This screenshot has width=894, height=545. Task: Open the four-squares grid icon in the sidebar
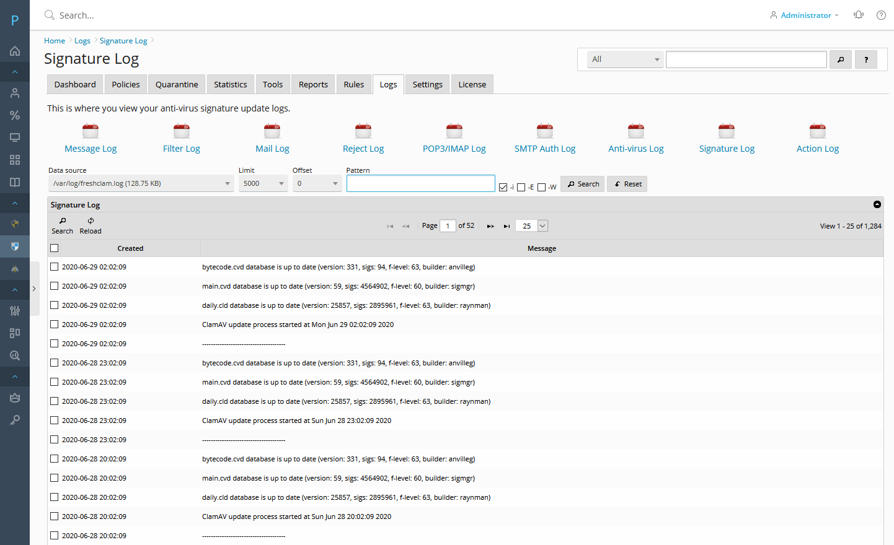pyautogui.click(x=15, y=160)
